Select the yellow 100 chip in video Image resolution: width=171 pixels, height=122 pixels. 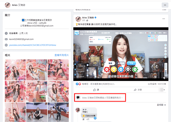point(114,69)
